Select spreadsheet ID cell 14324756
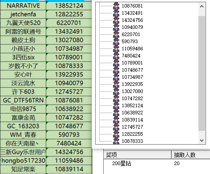The height and width of the screenshot is (174, 210). click(x=69, y=152)
